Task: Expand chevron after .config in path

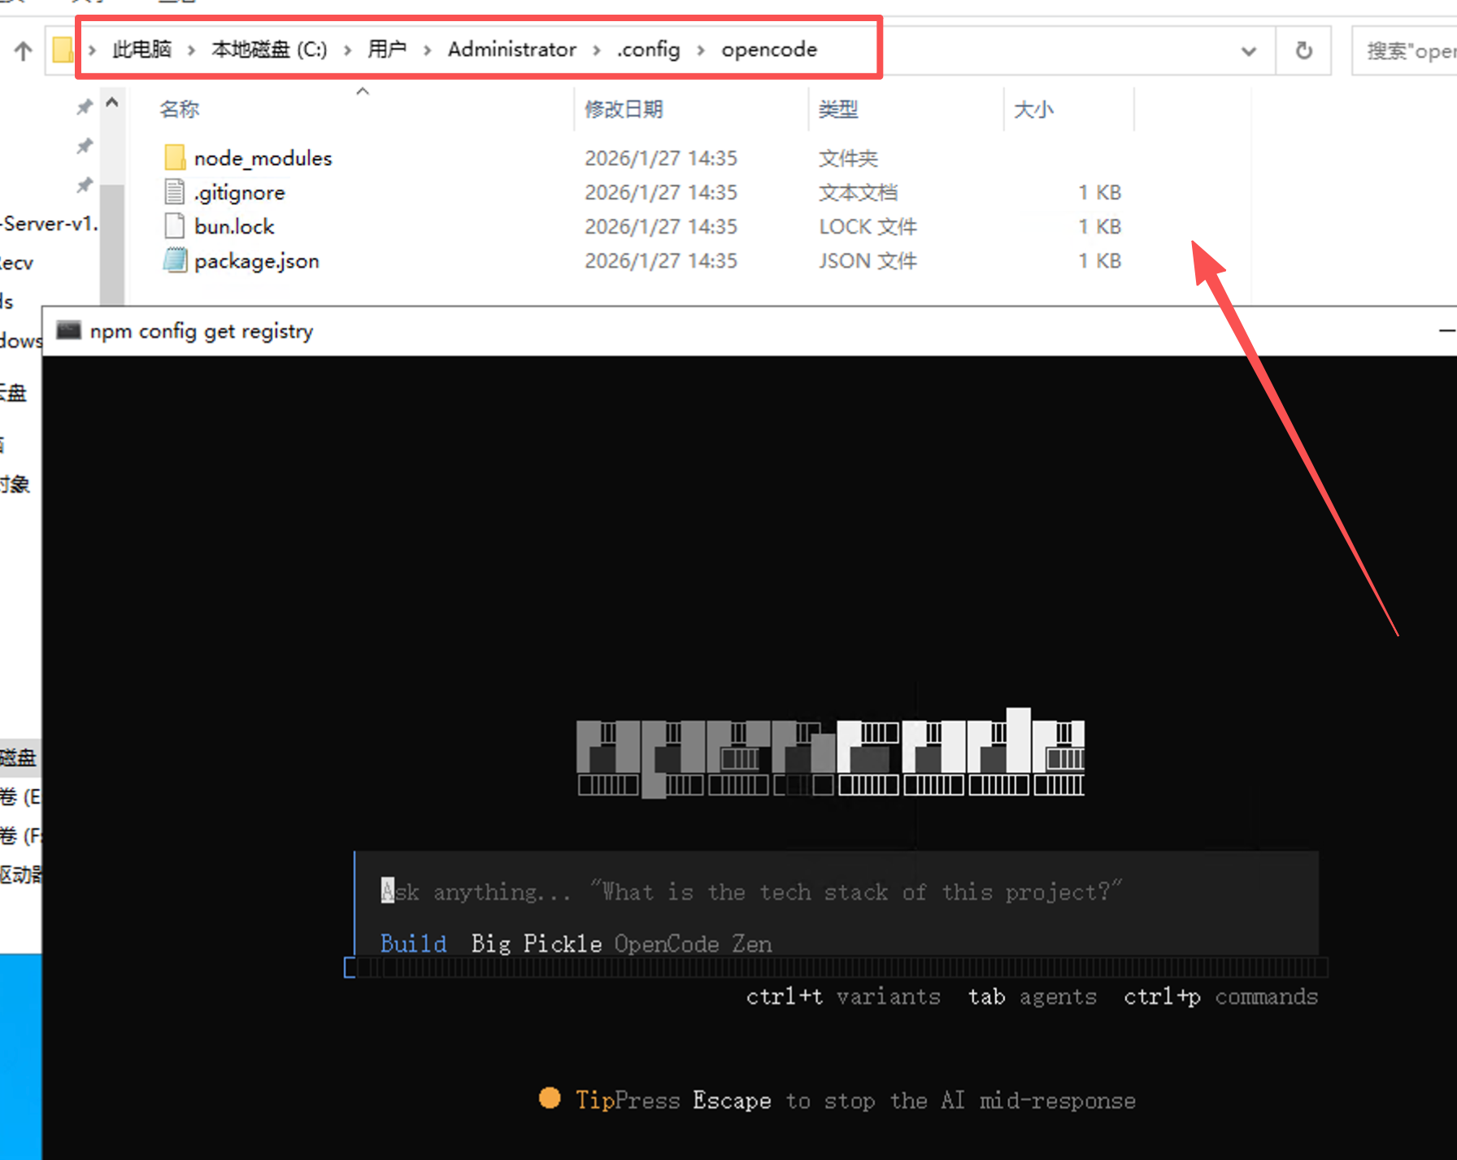Action: click(x=701, y=50)
